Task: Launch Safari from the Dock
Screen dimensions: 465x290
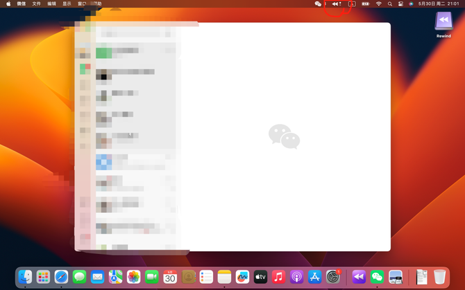Action: (61, 277)
